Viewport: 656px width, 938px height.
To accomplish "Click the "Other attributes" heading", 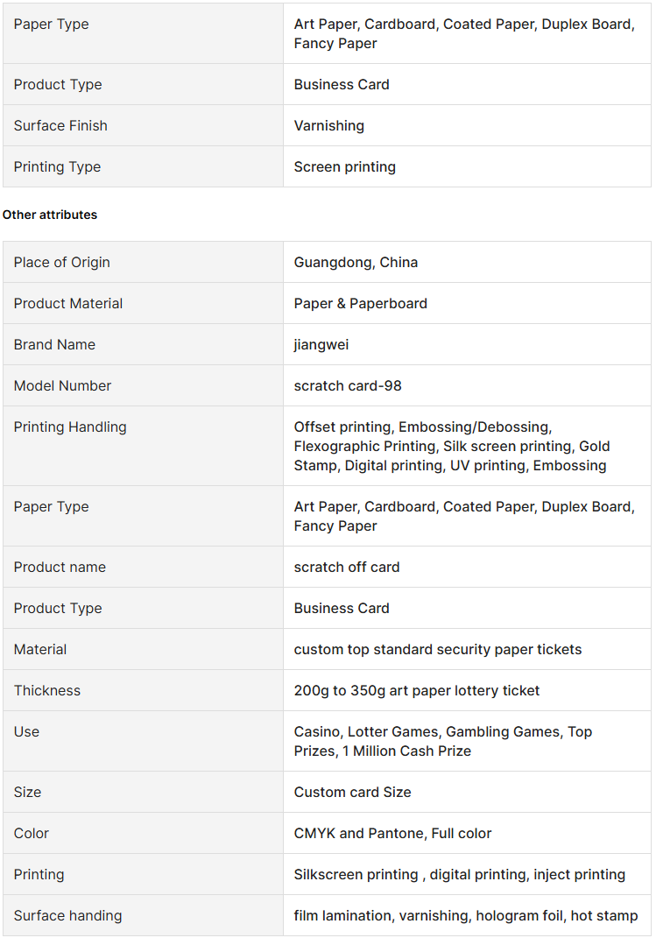I will [50, 215].
